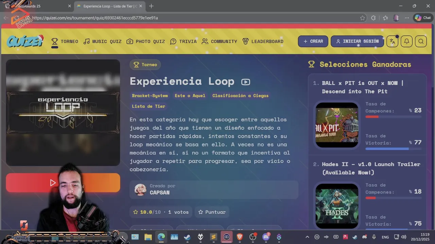Viewport: 435px width, 244px height.
Task: Open File Explorer from taskbar
Action: (148, 237)
